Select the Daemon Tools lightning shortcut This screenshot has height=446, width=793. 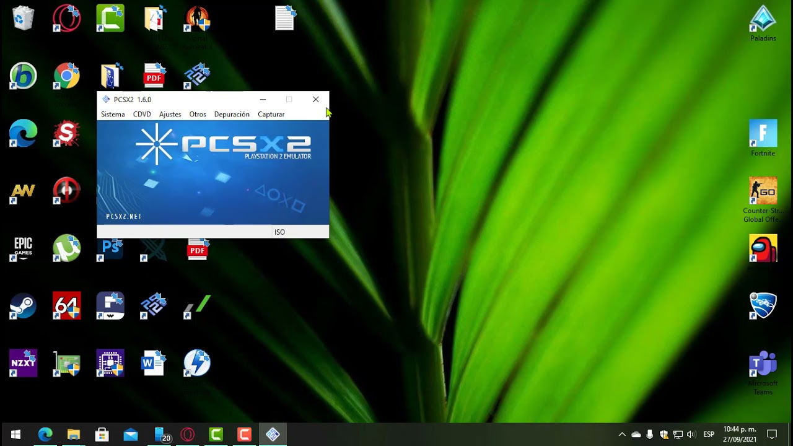197,363
